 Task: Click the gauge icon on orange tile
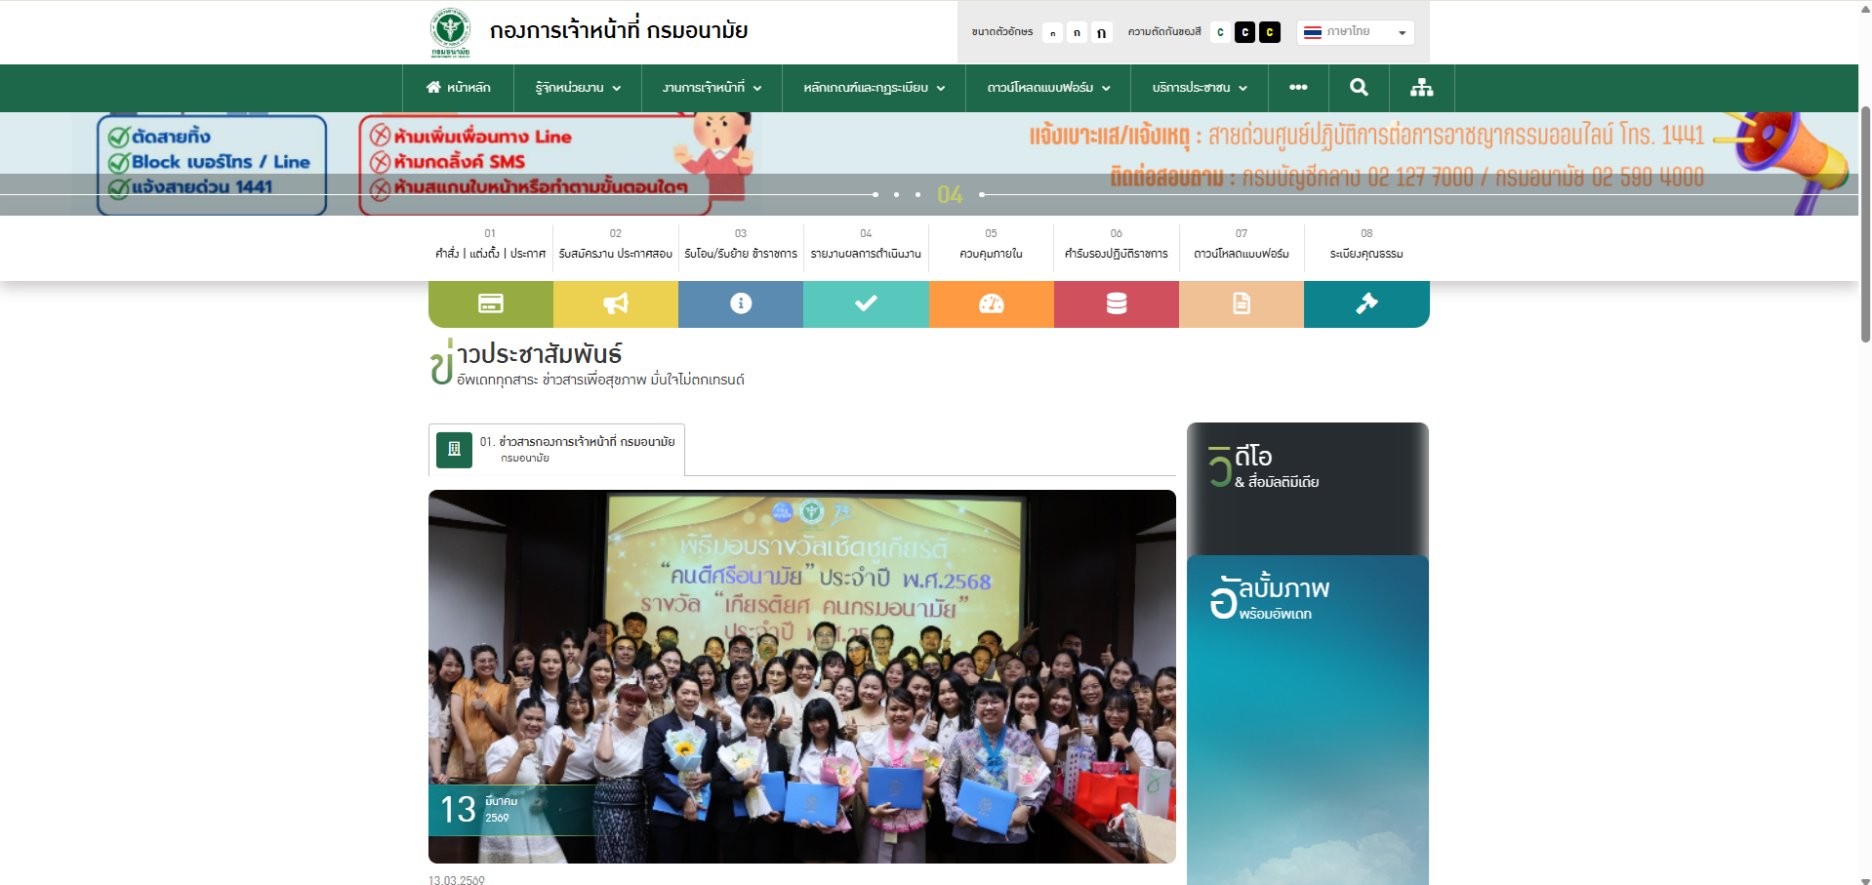(x=991, y=304)
